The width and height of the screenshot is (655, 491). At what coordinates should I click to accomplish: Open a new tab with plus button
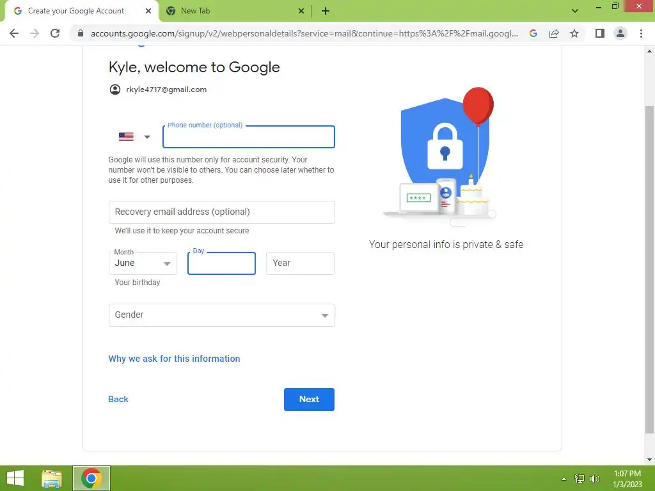pyautogui.click(x=326, y=12)
